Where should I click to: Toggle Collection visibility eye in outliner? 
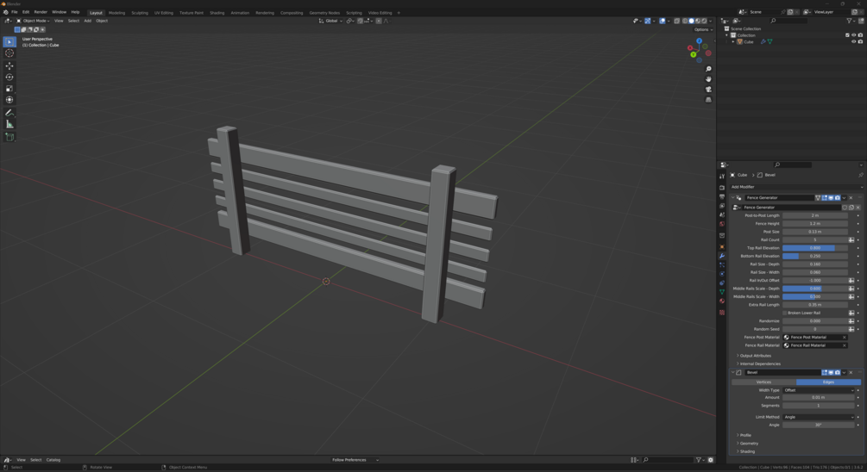(x=854, y=35)
